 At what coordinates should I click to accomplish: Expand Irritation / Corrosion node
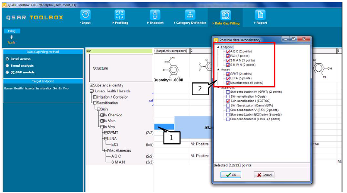click(95, 97)
